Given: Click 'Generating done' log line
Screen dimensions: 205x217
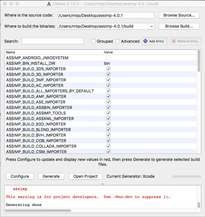Looking at the screenshot, I should click(24, 205).
